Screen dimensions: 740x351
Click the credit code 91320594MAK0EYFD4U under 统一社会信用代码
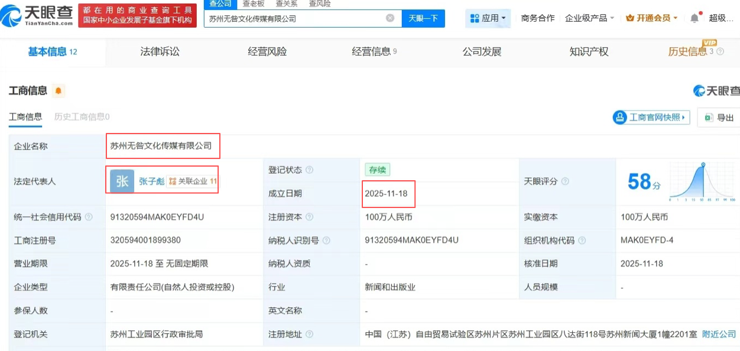pyautogui.click(x=157, y=217)
